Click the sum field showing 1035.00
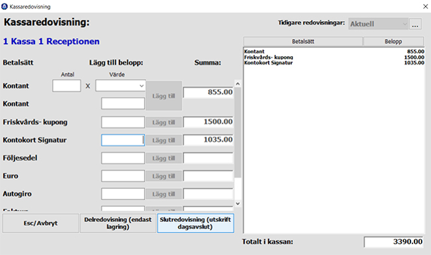This screenshot has height=255, width=431. point(209,140)
